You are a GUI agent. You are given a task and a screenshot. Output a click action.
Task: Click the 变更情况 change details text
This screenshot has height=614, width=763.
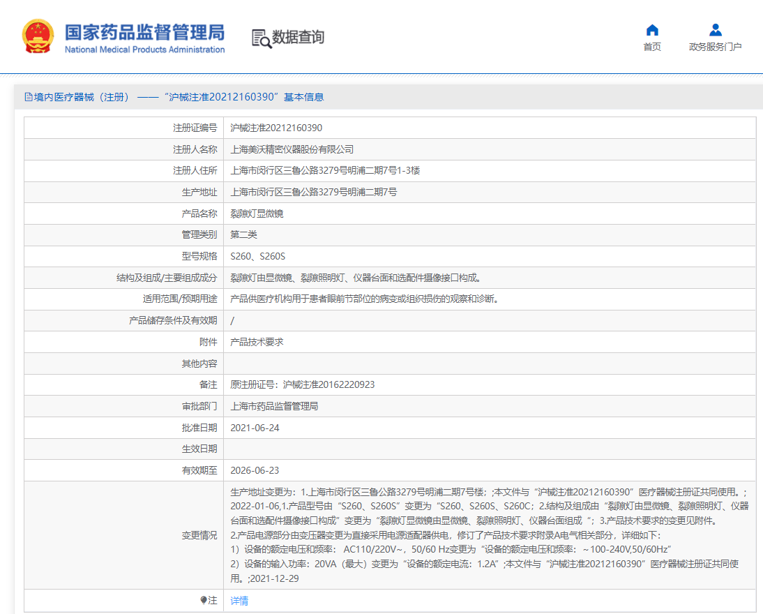[x=490, y=535]
